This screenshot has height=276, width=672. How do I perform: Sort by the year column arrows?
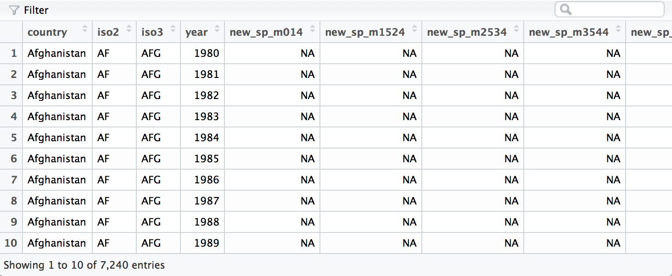click(x=217, y=29)
